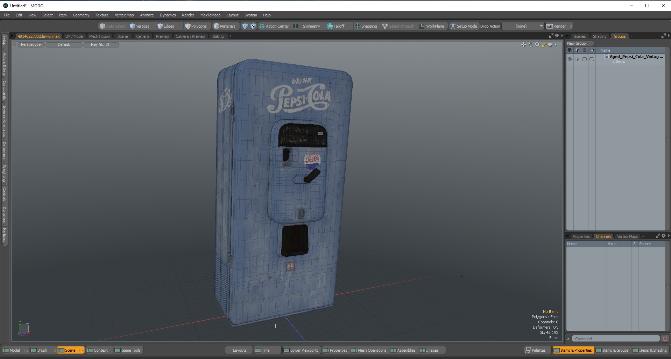The image size is (671, 359).
Task: Open the MaxToModo menu
Action: click(x=210, y=15)
